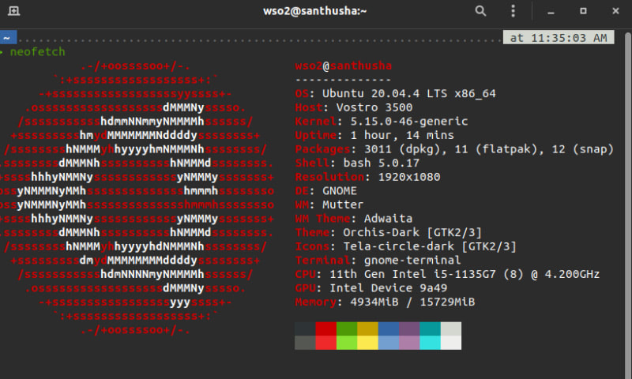
Task: Click the dark red swatch in top row
Action: click(325, 328)
